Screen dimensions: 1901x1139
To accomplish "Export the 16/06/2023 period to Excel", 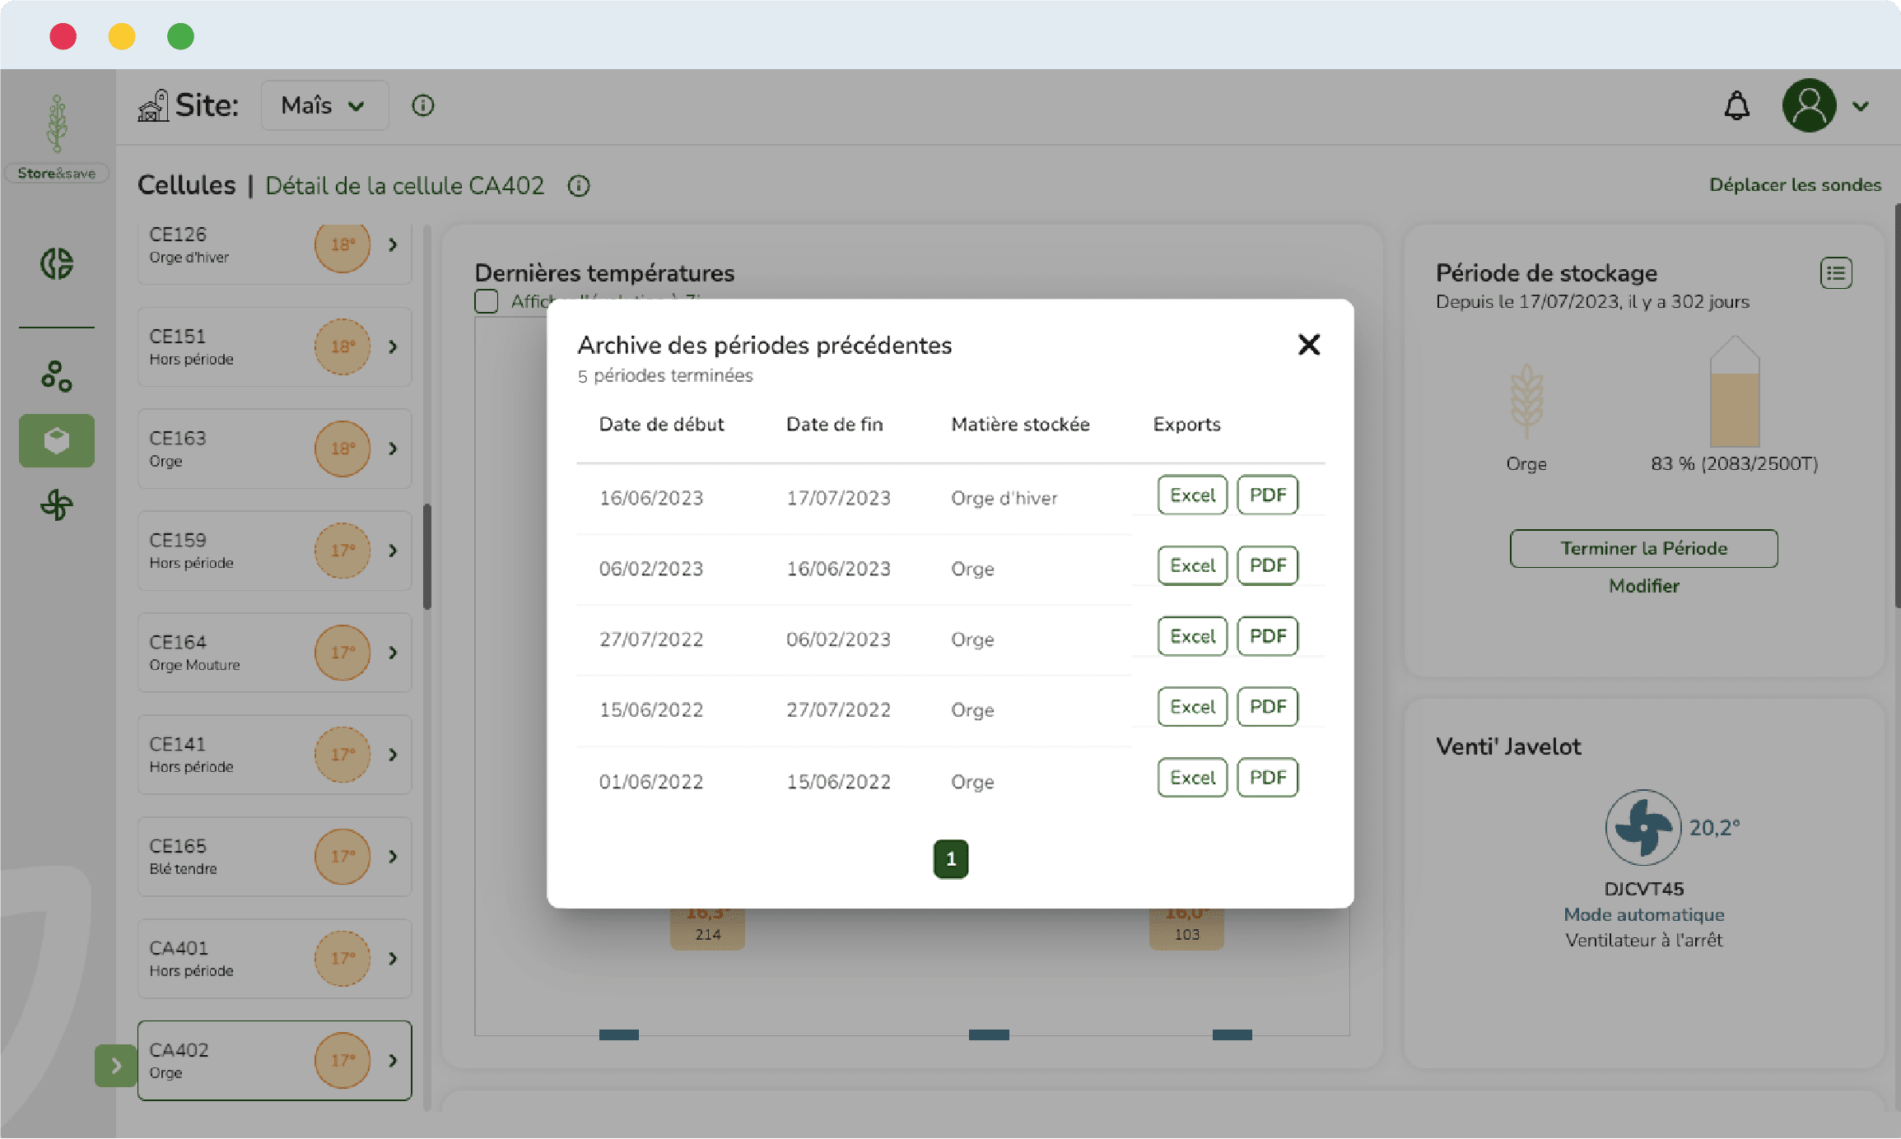I will tap(1191, 495).
